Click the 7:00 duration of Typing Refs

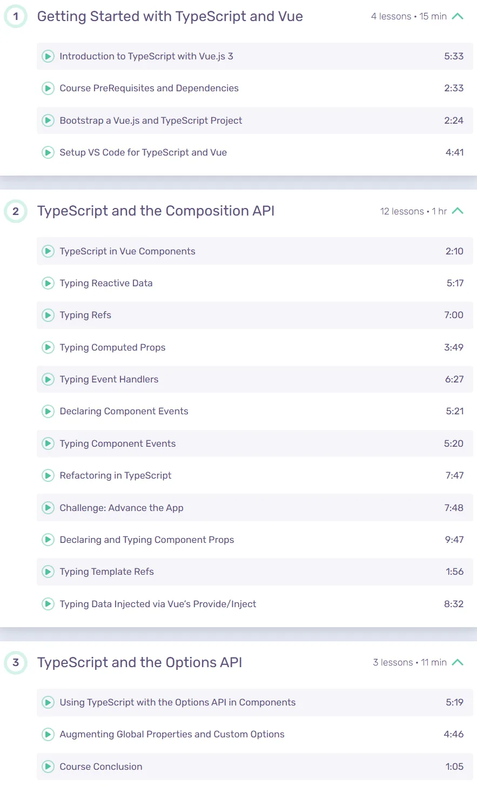coord(454,315)
